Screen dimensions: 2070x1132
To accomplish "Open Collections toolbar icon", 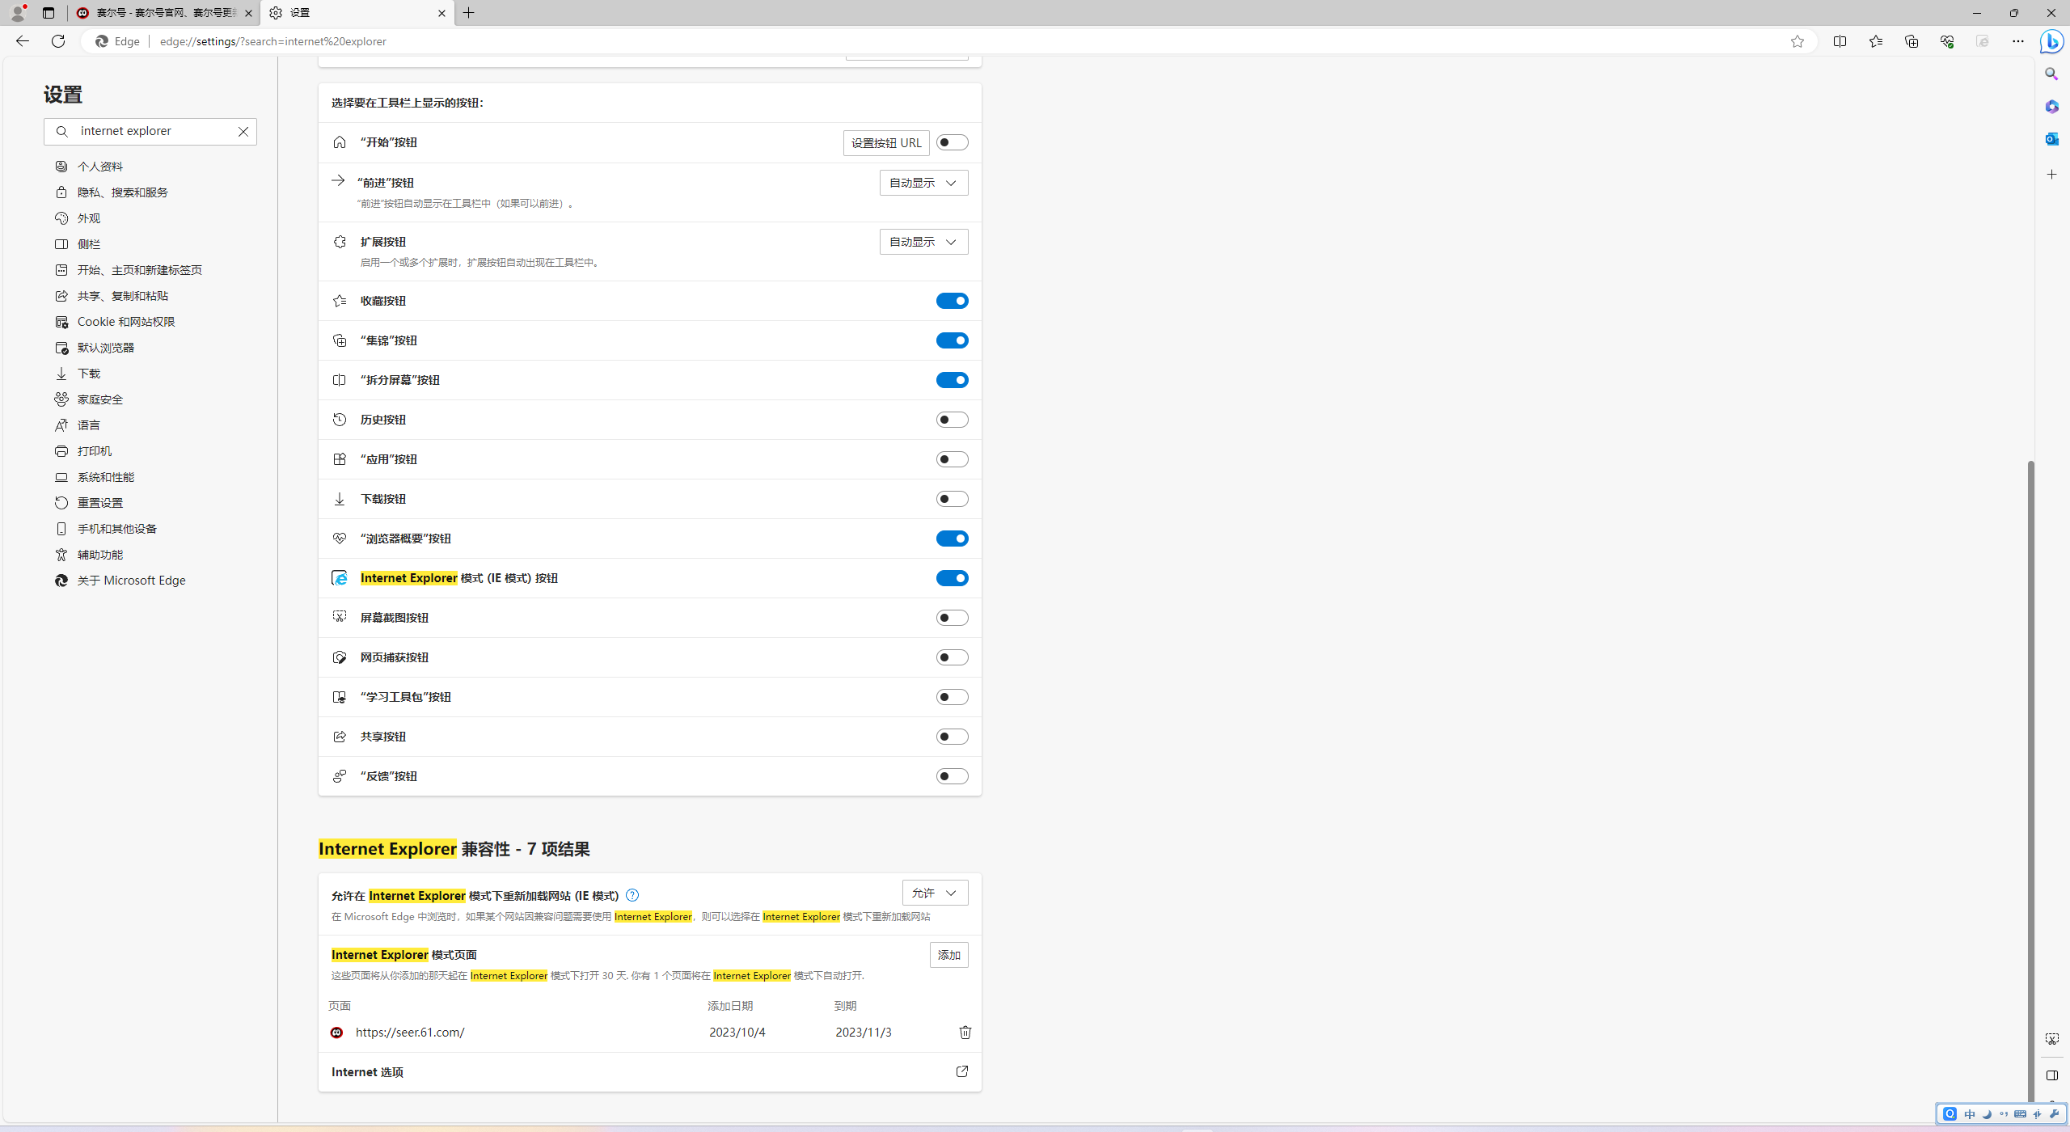I will coord(1911,41).
